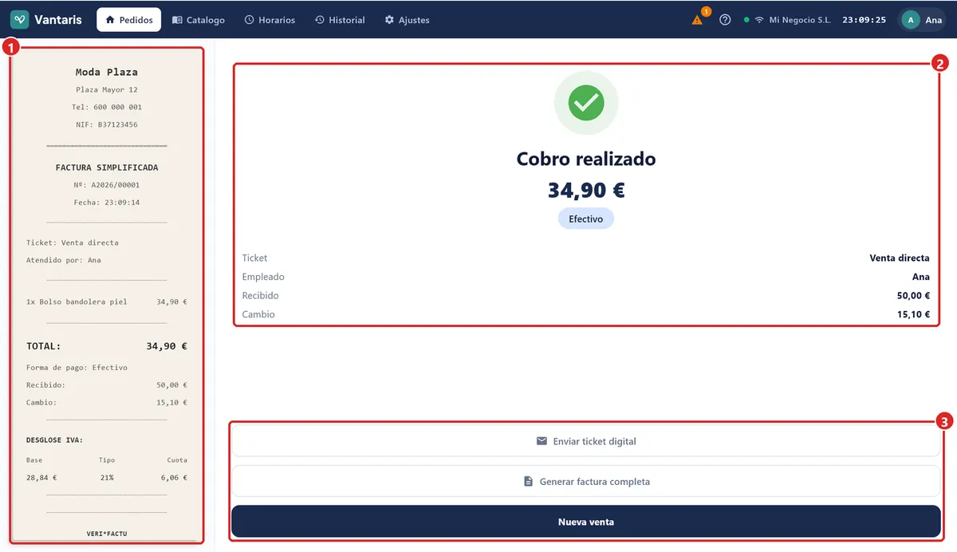Click the Cobro realizado heading
Screen dimensions: 957x552
click(586, 159)
